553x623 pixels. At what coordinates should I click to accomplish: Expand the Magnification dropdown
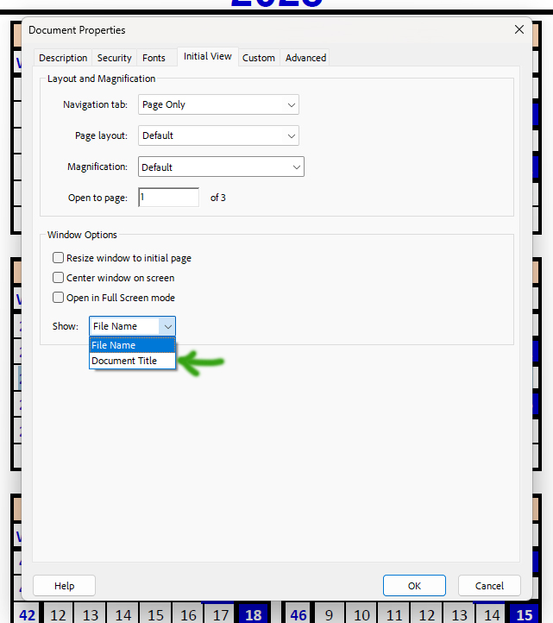(x=221, y=167)
